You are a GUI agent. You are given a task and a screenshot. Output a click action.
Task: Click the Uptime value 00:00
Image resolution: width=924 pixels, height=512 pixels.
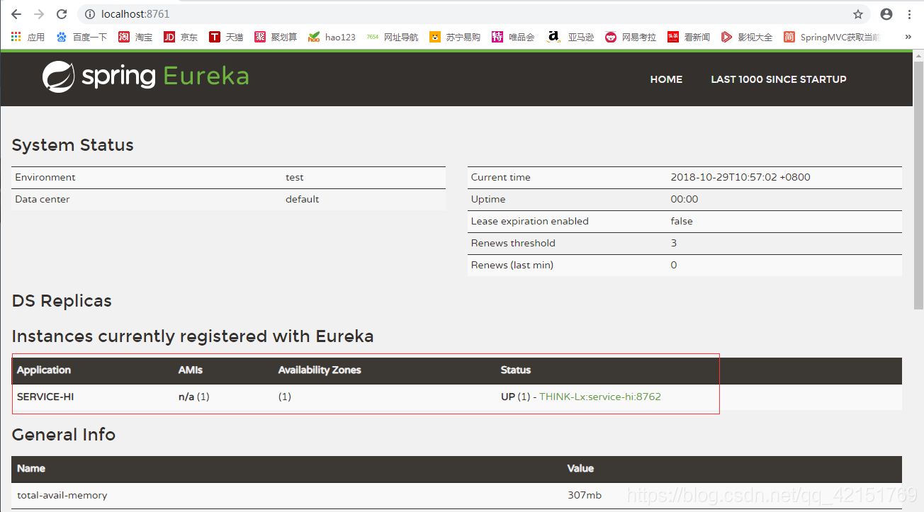point(684,199)
